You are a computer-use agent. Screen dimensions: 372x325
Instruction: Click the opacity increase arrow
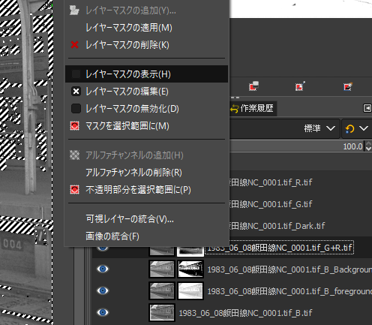[368, 143]
